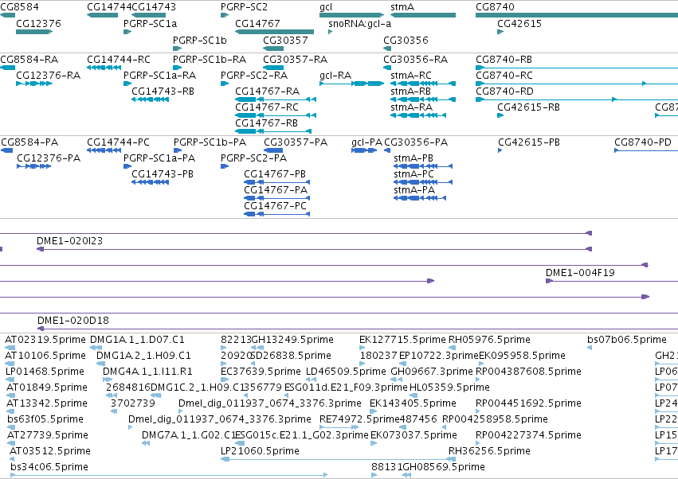Select protein CG42615-PB
This screenshot has height=479, width=678.
pyautogui.click(x=529, y=142)
